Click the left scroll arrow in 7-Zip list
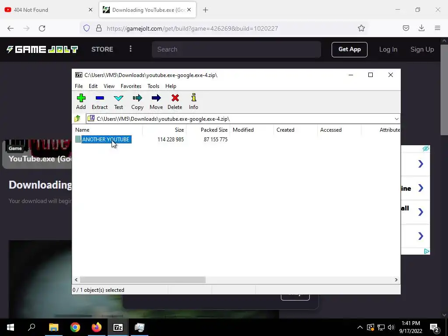Screen dimensions: 448x336 [76, 280]
